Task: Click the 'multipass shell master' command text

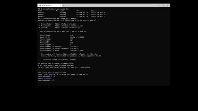Action: [x=67, y=18]
